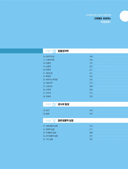Click page number 391
The height and width of the screenshot is (169, 128).
click(x=91, y=136)
